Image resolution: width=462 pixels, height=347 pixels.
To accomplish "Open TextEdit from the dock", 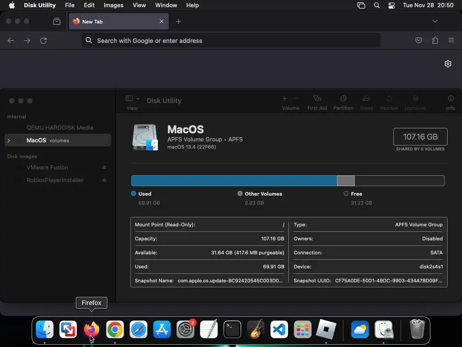I will coord(208,329).
